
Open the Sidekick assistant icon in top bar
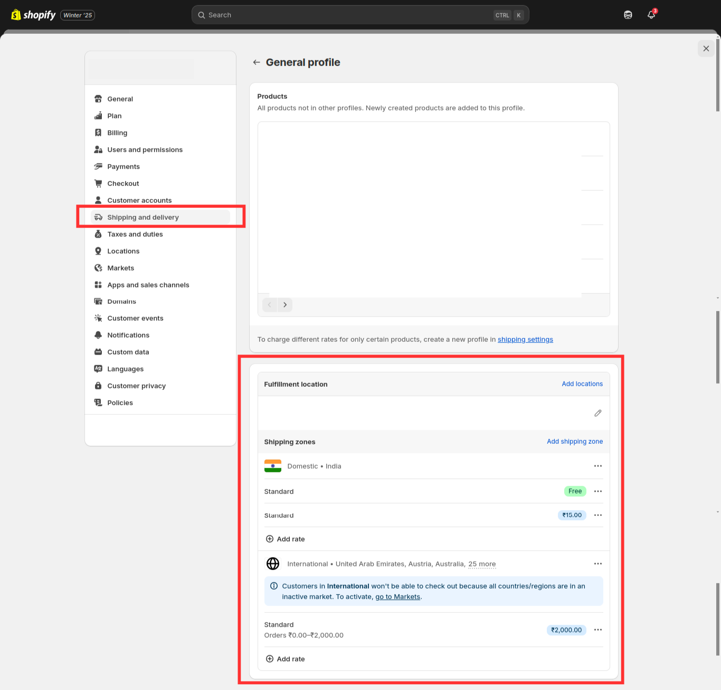coord(628,15)
